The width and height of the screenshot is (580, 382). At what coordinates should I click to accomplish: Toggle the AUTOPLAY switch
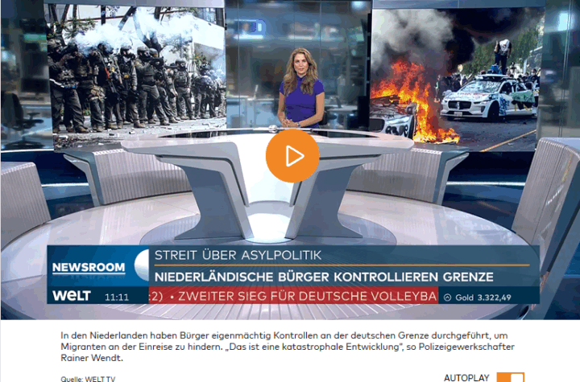[x=510, y=377]
